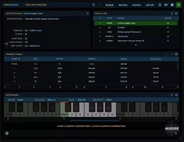Viewport: 184px width, 142px height.
Task: Click the file icon in top bar
Action: 160,5
